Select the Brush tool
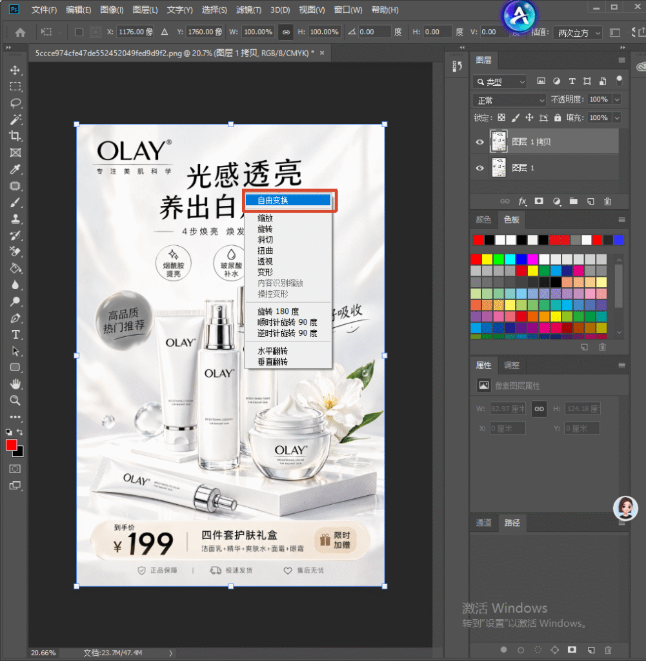646x661 pixels. click(x=15, y=202)
